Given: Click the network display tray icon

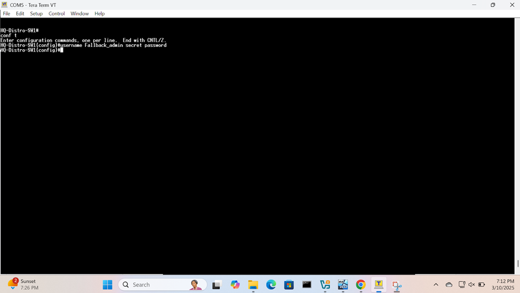Looking at the screenshot, I should coord(462,284).
